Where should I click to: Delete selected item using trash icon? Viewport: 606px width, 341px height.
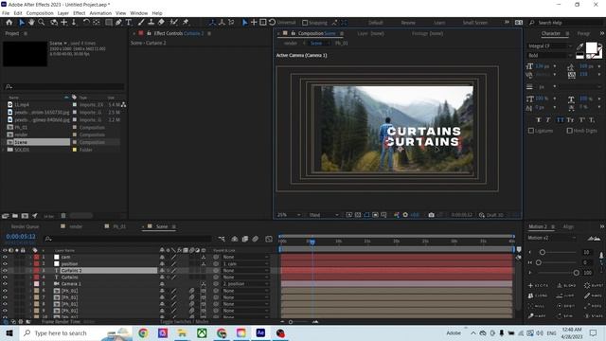coord(63,216)
